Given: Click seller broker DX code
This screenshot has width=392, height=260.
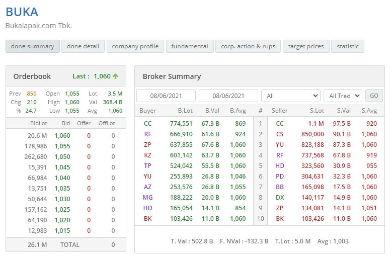Looking at the screenshot, I should pyautogui.click(x=280, y=198).
